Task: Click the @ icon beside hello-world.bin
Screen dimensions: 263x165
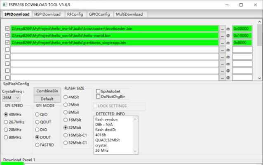Action: (x=228, y=36)
